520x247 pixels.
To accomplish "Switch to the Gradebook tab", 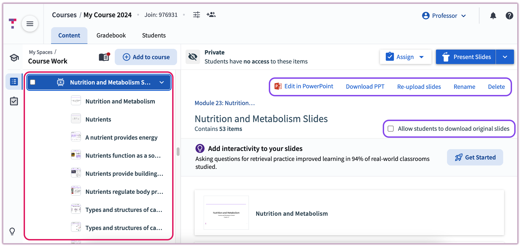I will pos(111,35).
